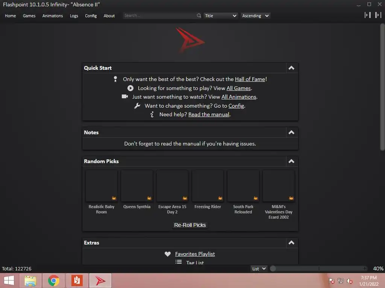Select the Freezing Rider thumbnail
Screen dimensions: 385x288
(x=208, y=186)
